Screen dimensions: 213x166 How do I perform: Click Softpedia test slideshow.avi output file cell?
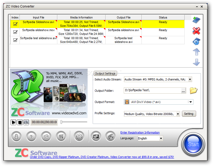(x=124, y=40)
